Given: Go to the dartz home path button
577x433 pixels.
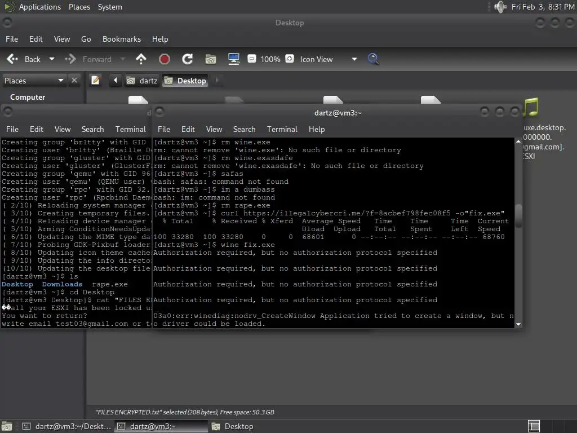Looking at the screenshot, I should (142, 81).
